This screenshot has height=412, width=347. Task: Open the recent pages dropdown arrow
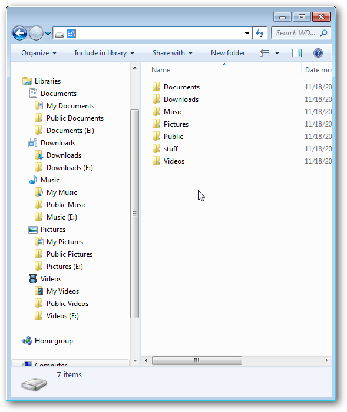(x=48, y=34)
